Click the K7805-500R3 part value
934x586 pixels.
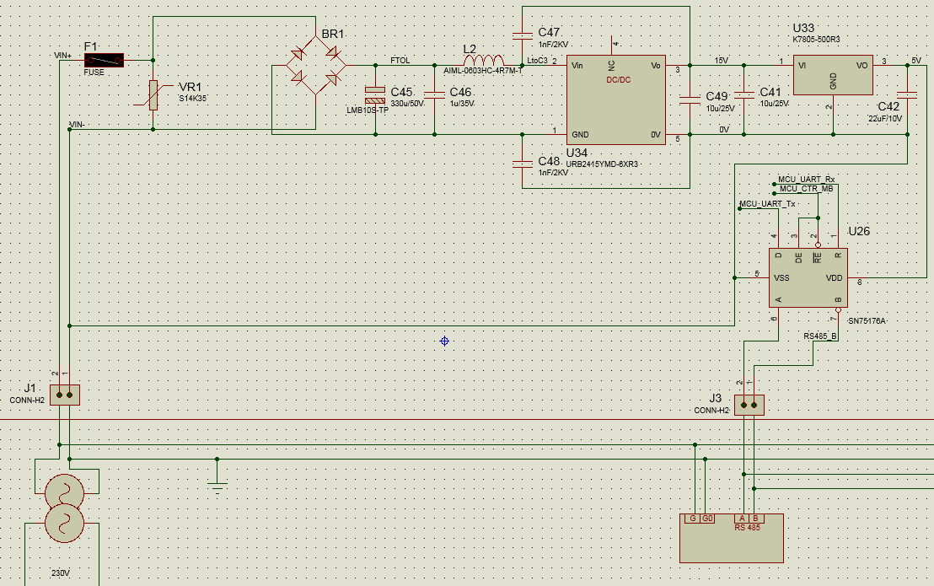(x=817, y=40)
